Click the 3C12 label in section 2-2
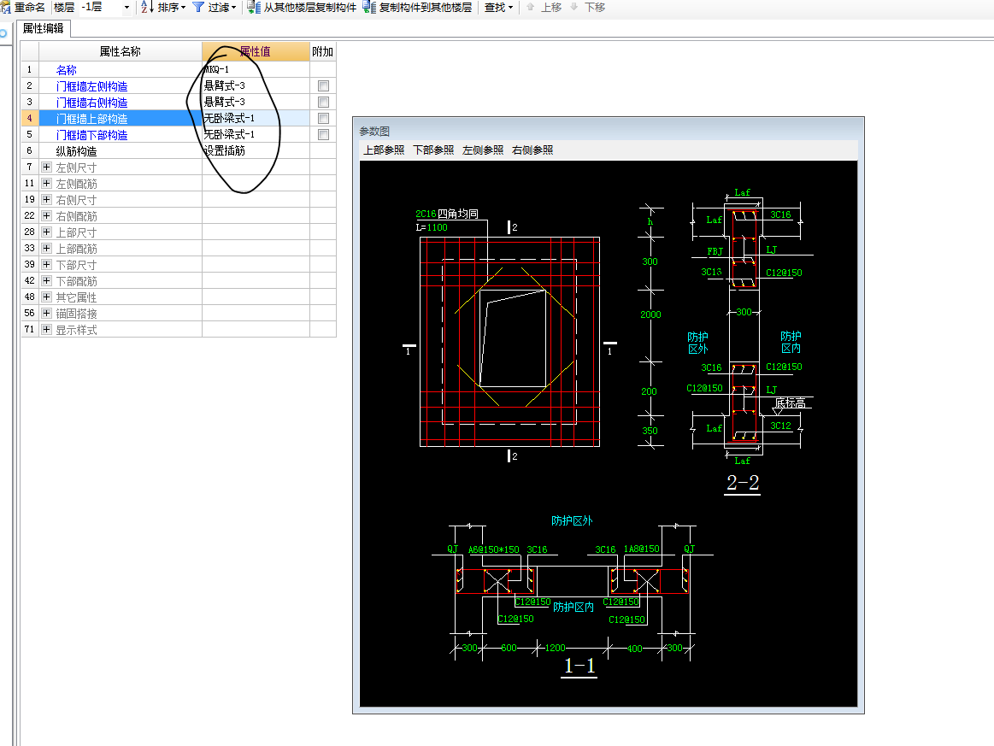The image size is (994, 746). (780, 426)
